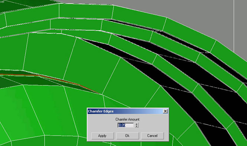Click into the Chamfer Amount value field
Viewport: 247px width, 146px height.
126,125
